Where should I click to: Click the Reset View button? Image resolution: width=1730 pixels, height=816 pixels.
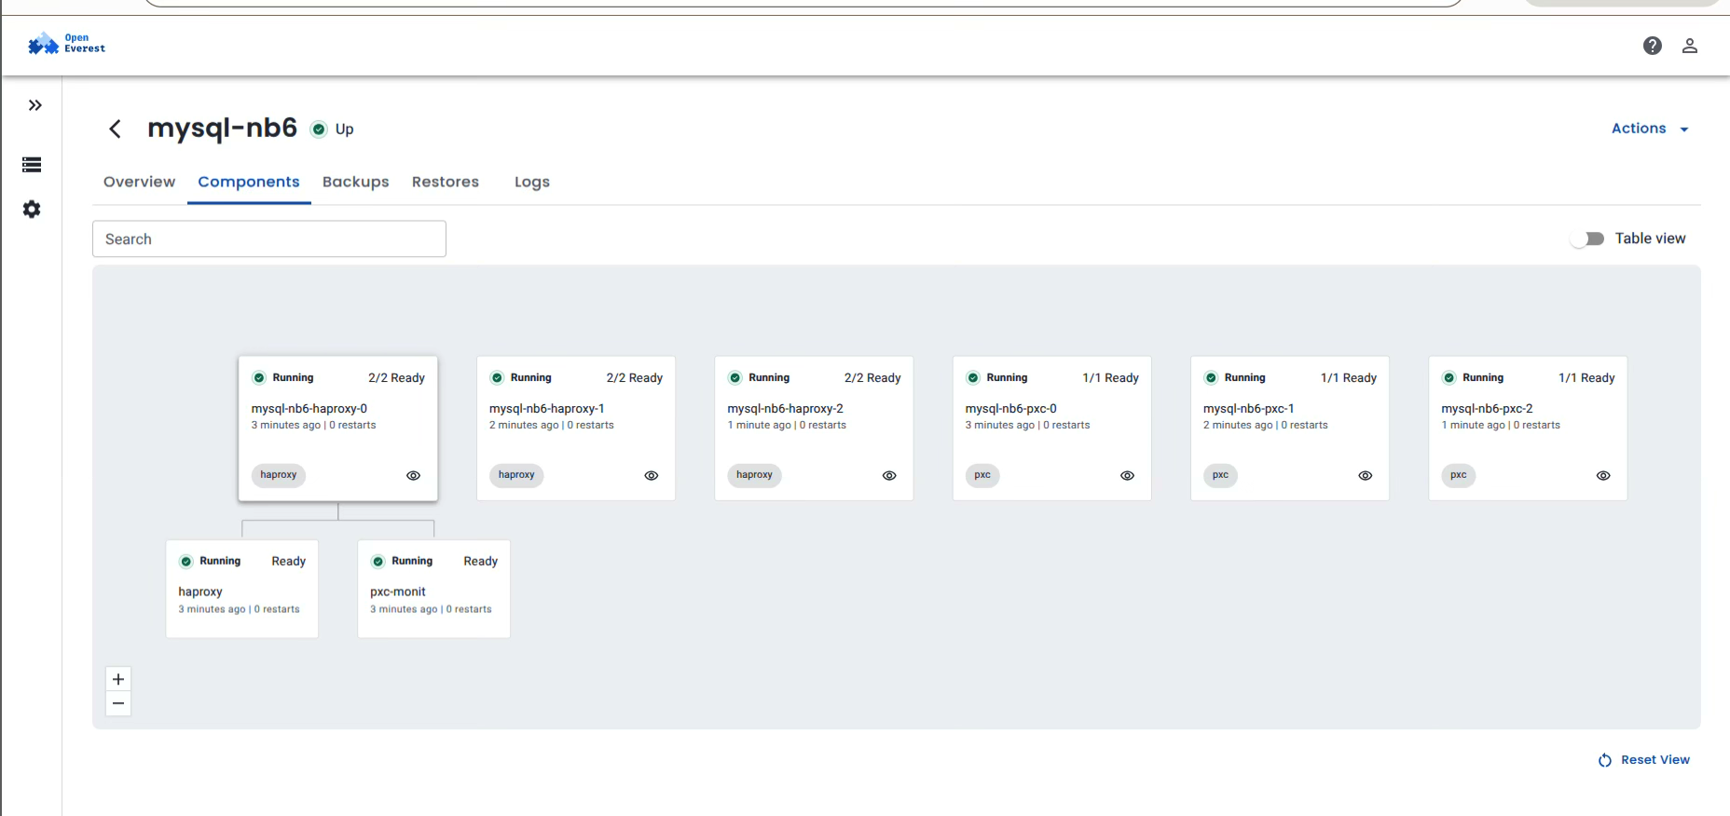click(1644, 760)
